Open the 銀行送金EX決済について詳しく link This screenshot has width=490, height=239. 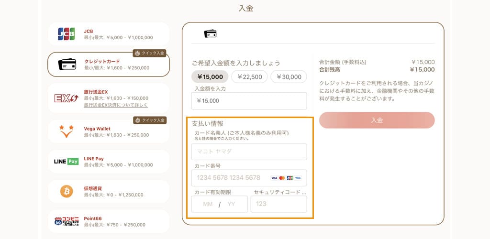pos(116,105)
